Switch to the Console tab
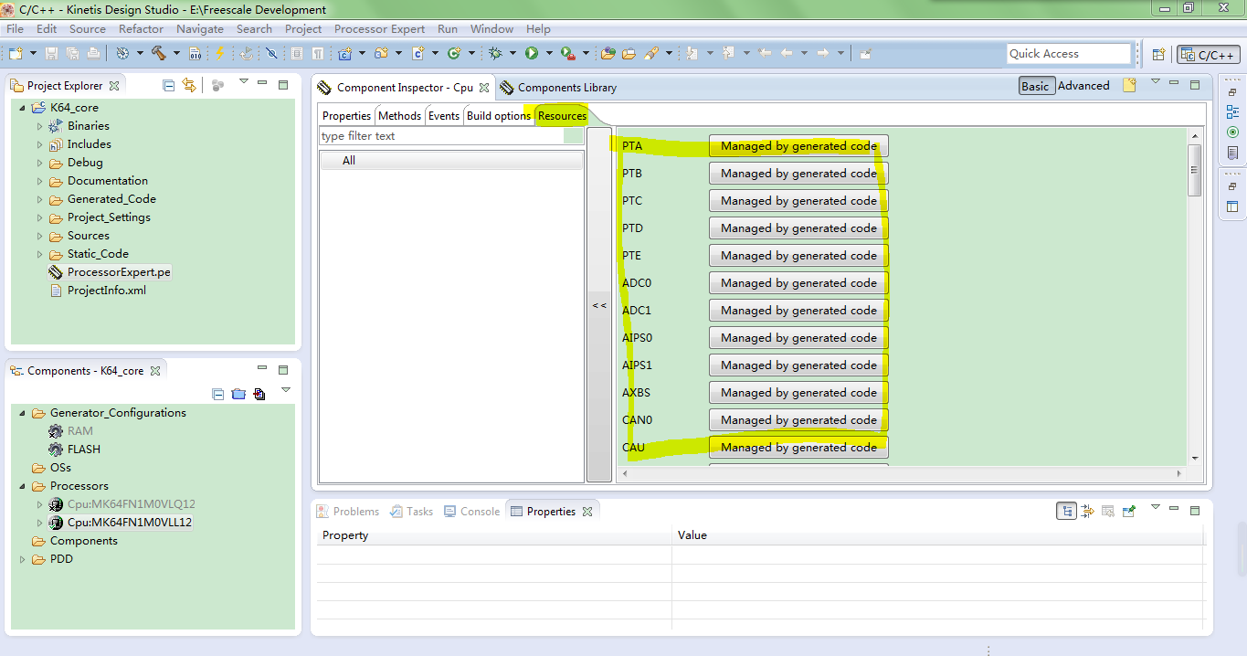 471,512
